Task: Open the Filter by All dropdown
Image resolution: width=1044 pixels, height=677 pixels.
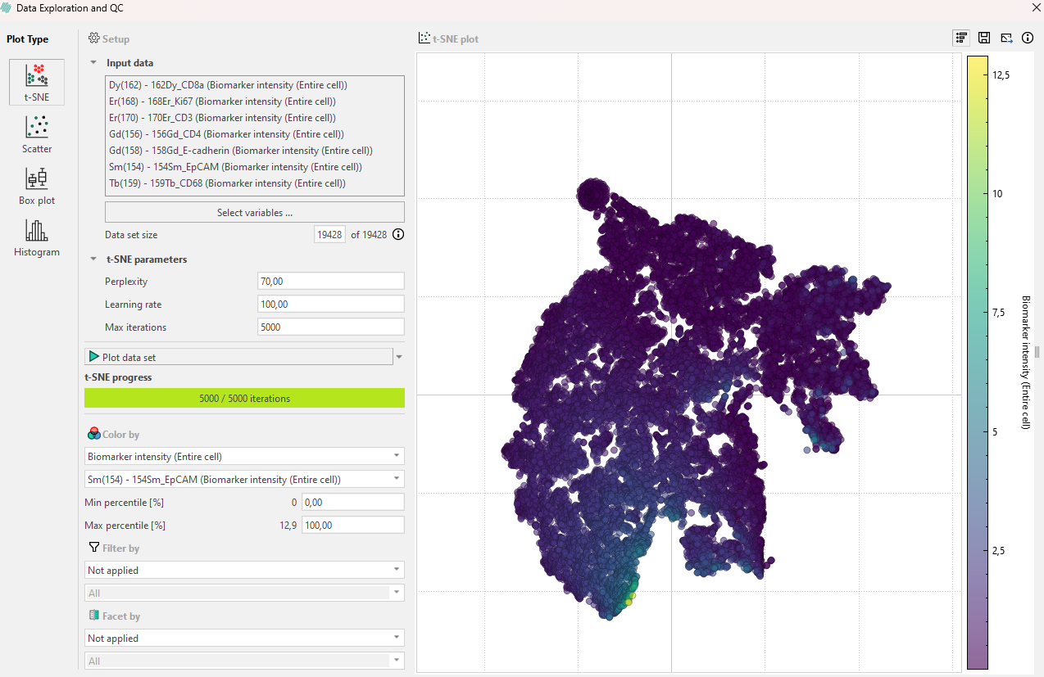Action: 244,593
